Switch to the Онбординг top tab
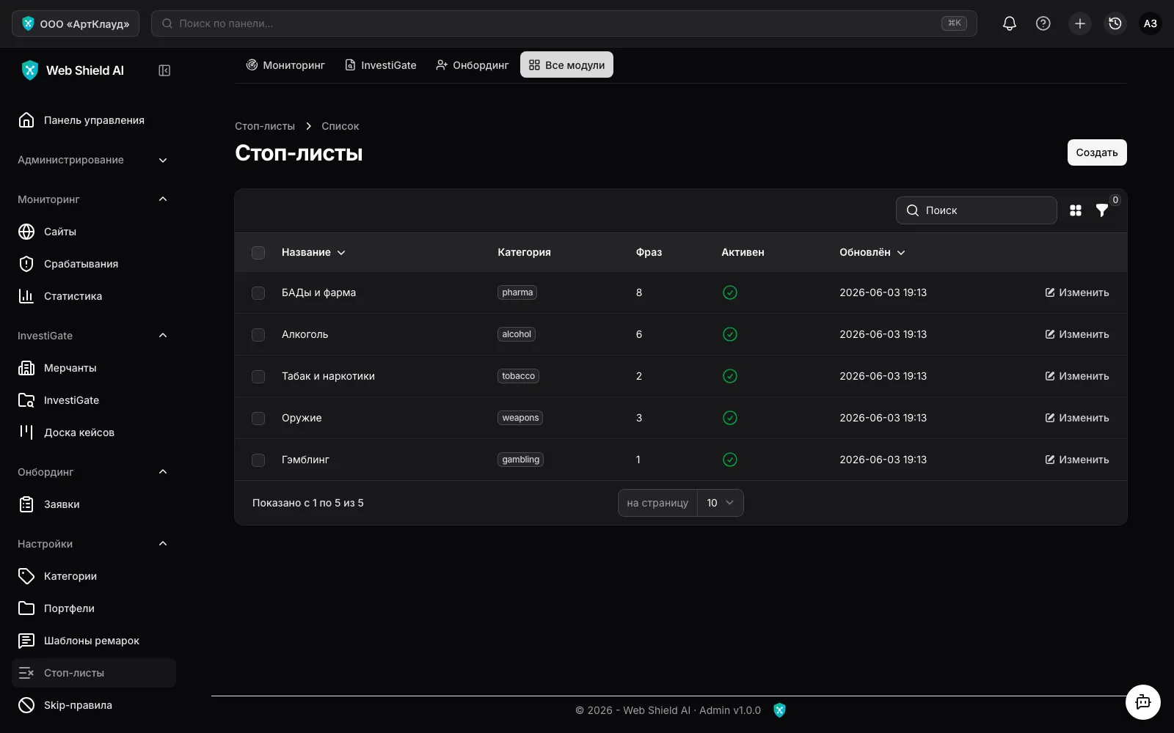Image resolution: width=1174 pixels, height=733 pixels. [473, 65]
